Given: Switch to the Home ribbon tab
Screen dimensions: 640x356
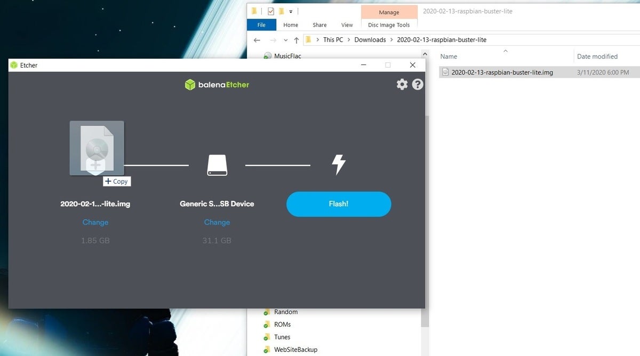Looking at the screenshot, I should [x=291, y=25].
